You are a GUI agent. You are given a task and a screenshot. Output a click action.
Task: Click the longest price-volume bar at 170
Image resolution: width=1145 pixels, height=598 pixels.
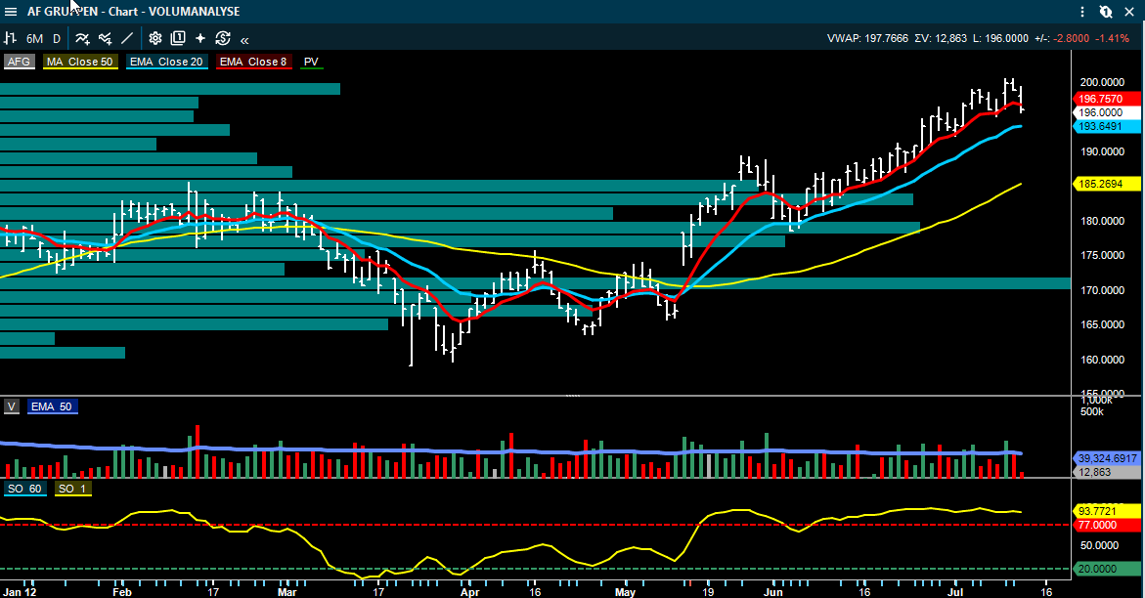(535, 283)
